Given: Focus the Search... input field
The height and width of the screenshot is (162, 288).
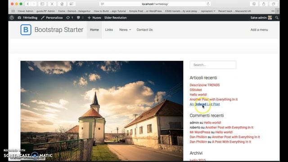Looking at the screenshot, I should click(x=213, y=65).
